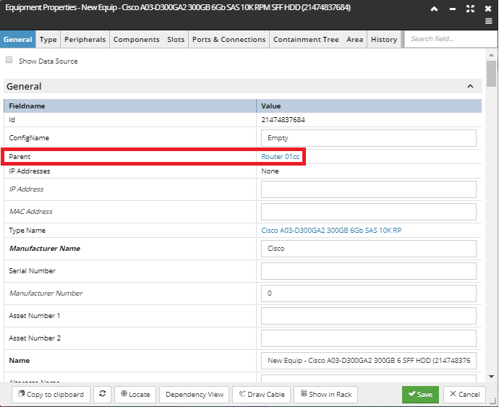Click the Parent field label

(x=20, y=157)
